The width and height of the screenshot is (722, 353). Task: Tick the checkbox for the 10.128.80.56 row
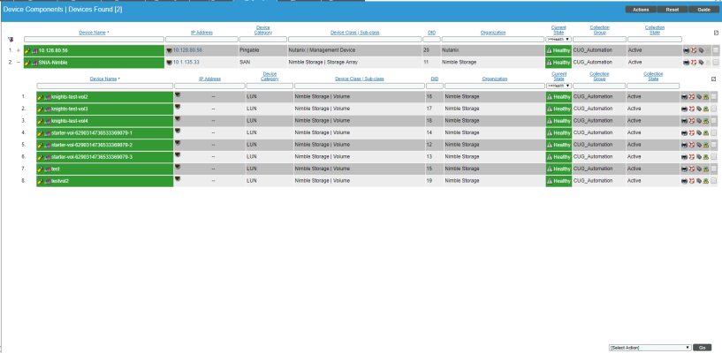tap(716, 50)
